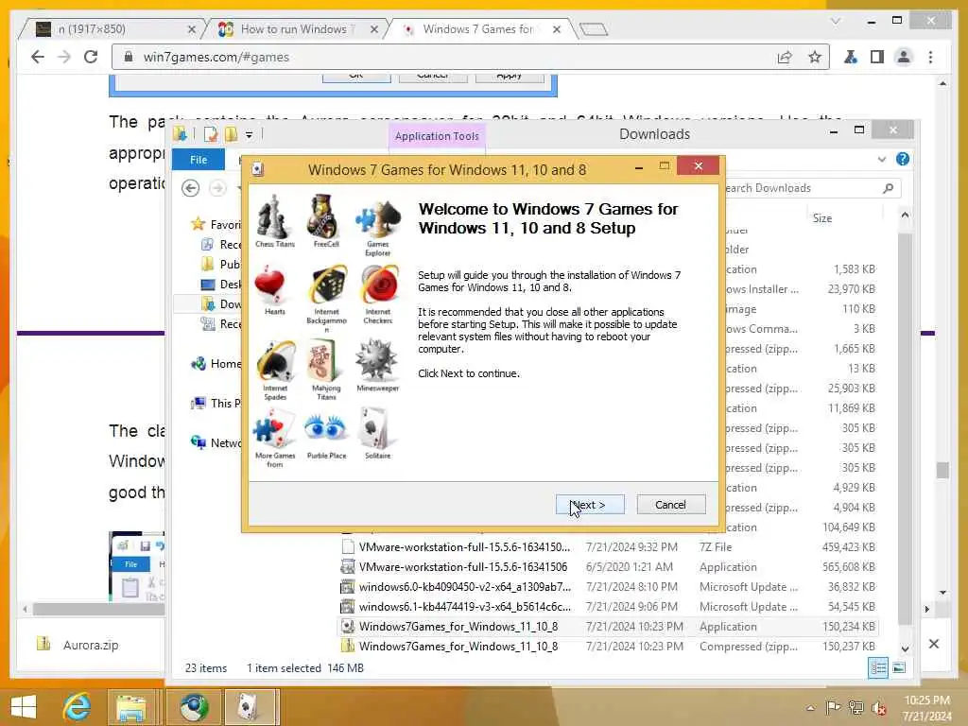The height and width of the screenshot is (726, 968).
Task: Open Action Center flag icon
Action: pos(833,707)
